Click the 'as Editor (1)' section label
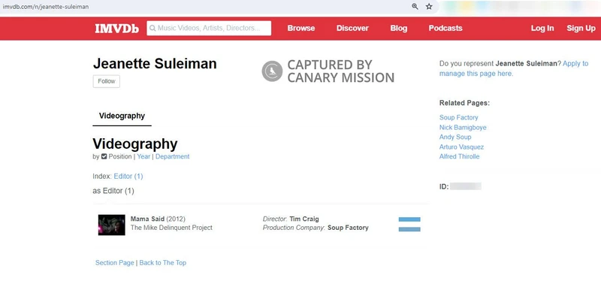Screen dimensions: 601x284 pos(113,191)
